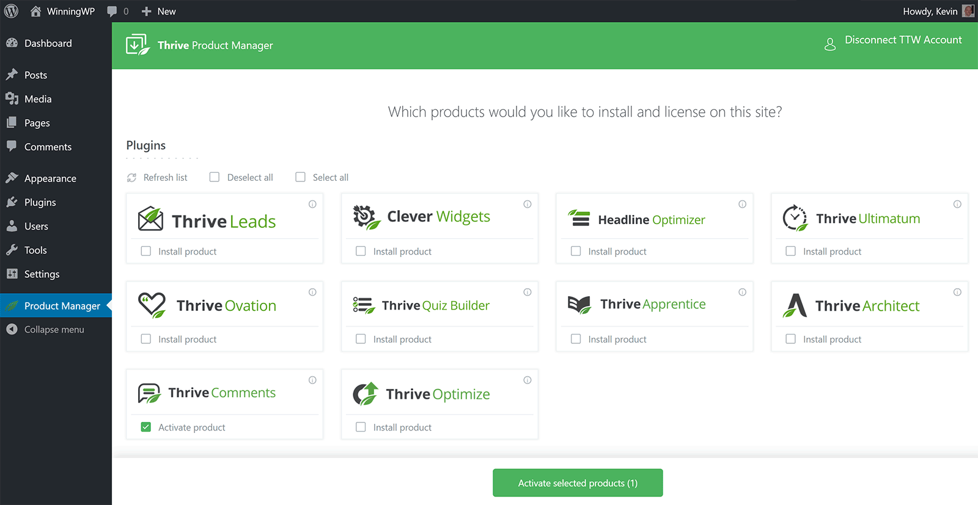Tick the Select all checkbox
Screen dimensions: 978x505
click(300, 177)
